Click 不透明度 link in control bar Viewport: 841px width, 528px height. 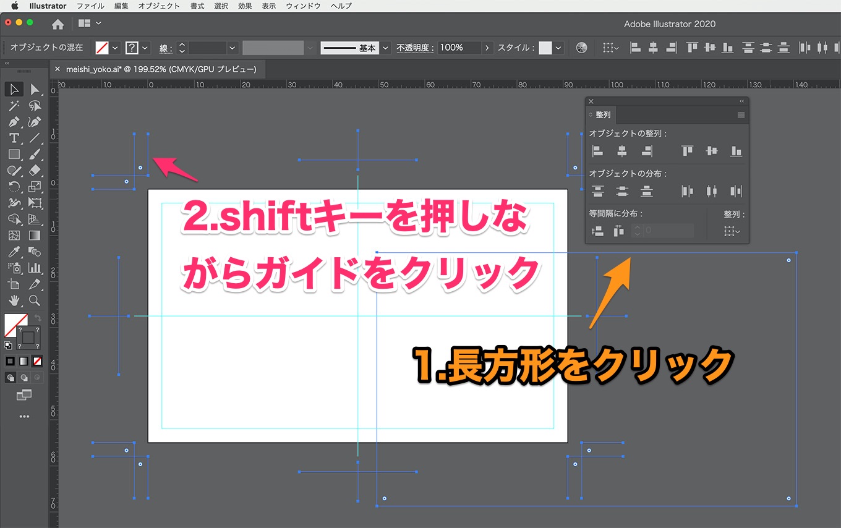pyautogui.click(x=415, y=48)
